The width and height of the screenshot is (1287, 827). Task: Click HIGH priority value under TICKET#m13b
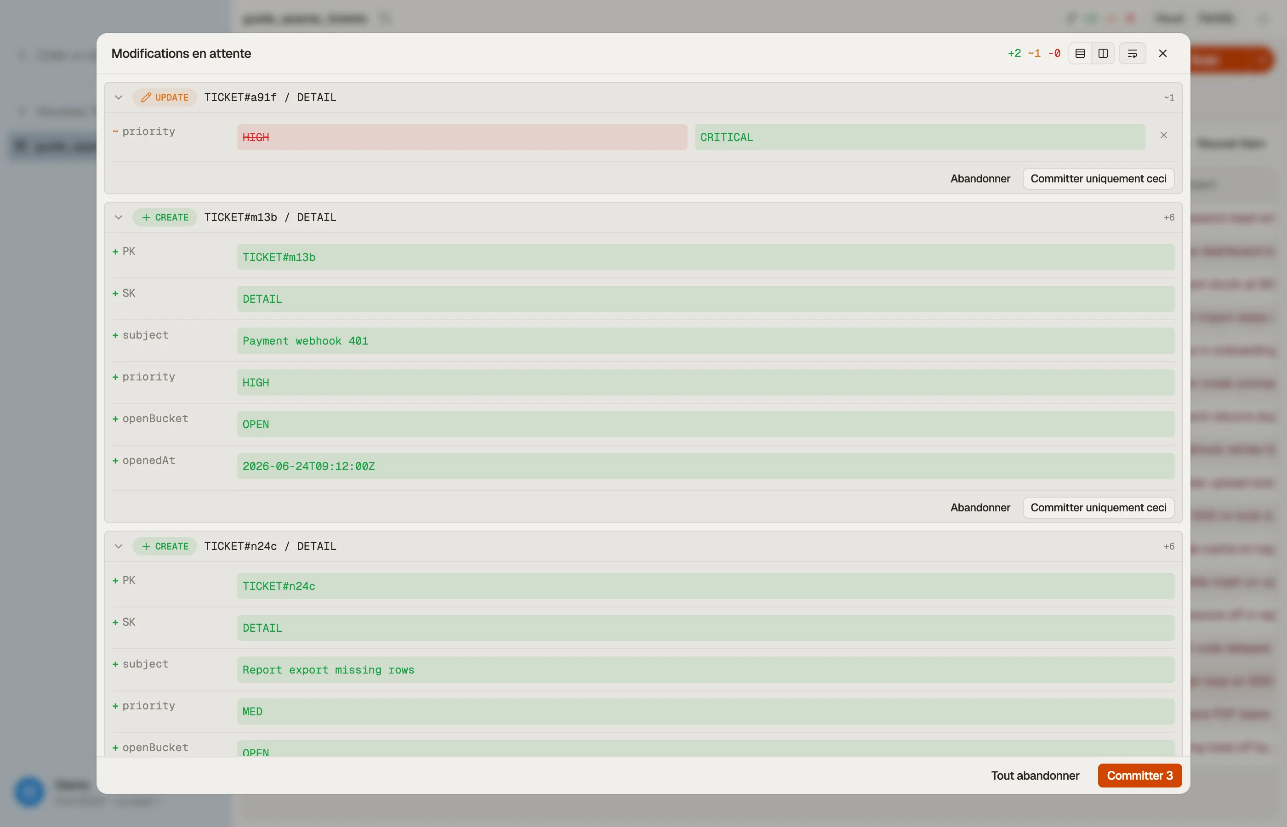pyautogui.click(x=706, y=383)
